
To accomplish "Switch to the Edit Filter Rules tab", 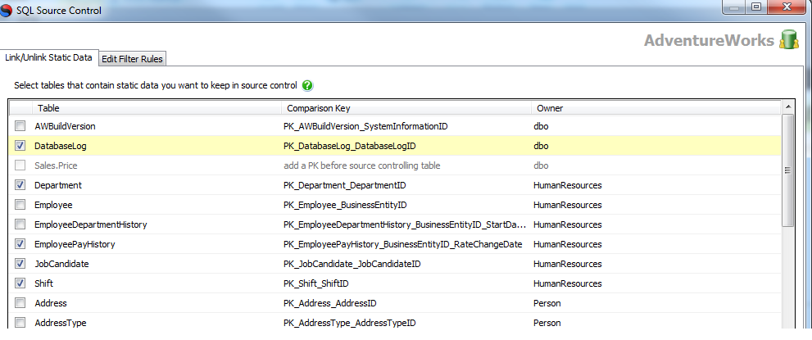I will click(x=132, y=59).
